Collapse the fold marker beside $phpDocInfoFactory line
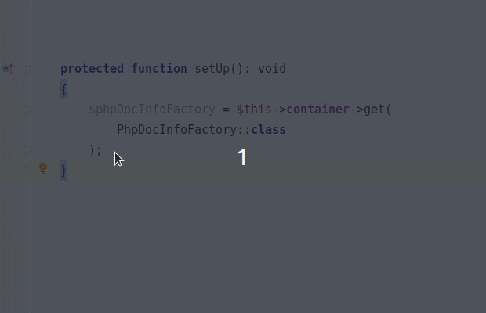The height and width of the screenshot is (313, 486). pos(27,110)
